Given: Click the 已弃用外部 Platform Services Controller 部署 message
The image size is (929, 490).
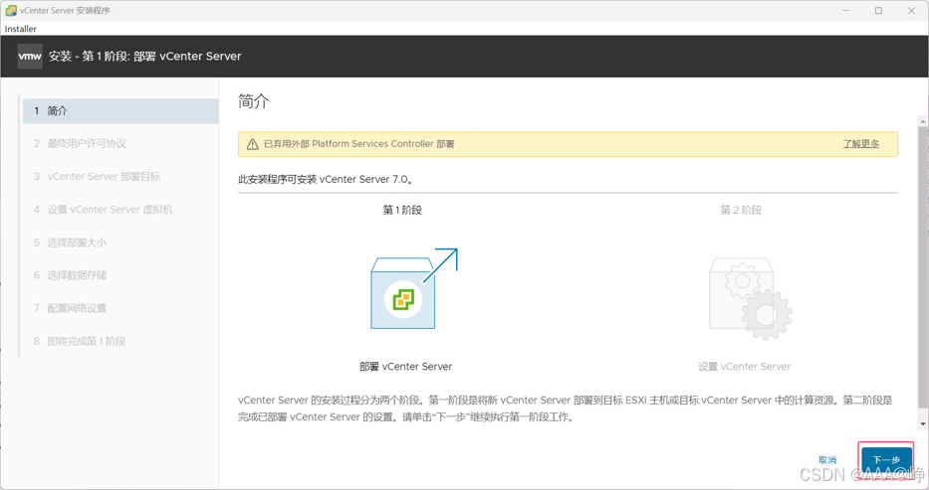Looking at the screenshot, I should click(x=359, y=144).
